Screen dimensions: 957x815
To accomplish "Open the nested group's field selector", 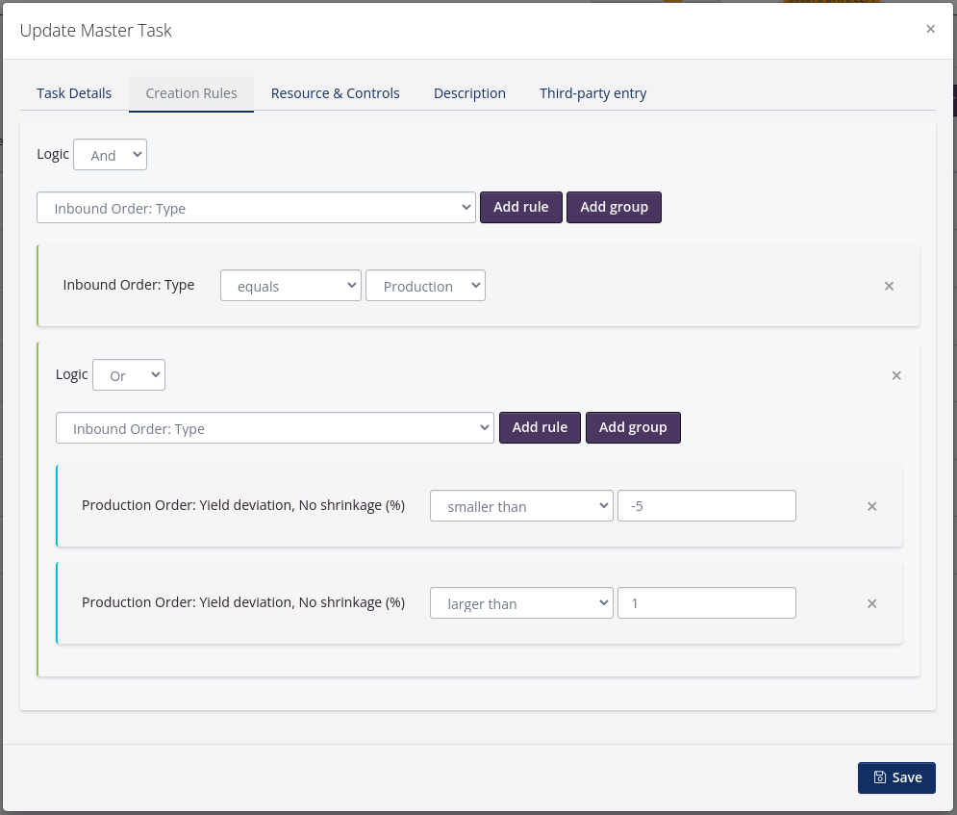I will 274,427.
